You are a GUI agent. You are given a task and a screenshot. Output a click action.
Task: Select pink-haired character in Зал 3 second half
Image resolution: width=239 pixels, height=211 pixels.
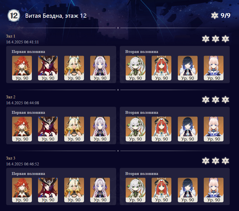click(214, 190)
